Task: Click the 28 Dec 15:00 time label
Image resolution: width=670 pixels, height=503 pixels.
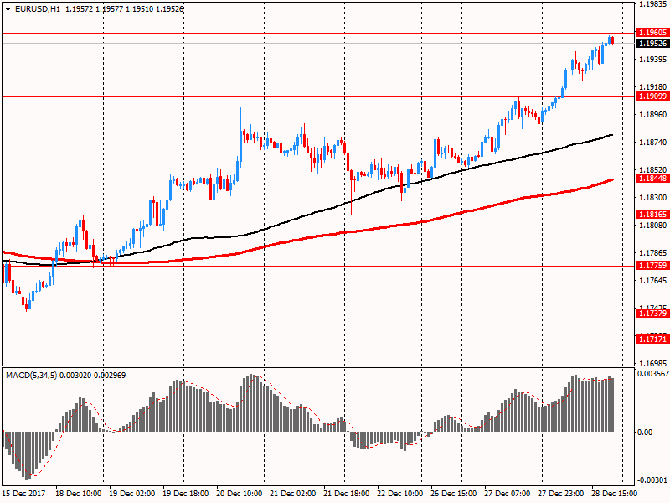Action: coord(614,493)
